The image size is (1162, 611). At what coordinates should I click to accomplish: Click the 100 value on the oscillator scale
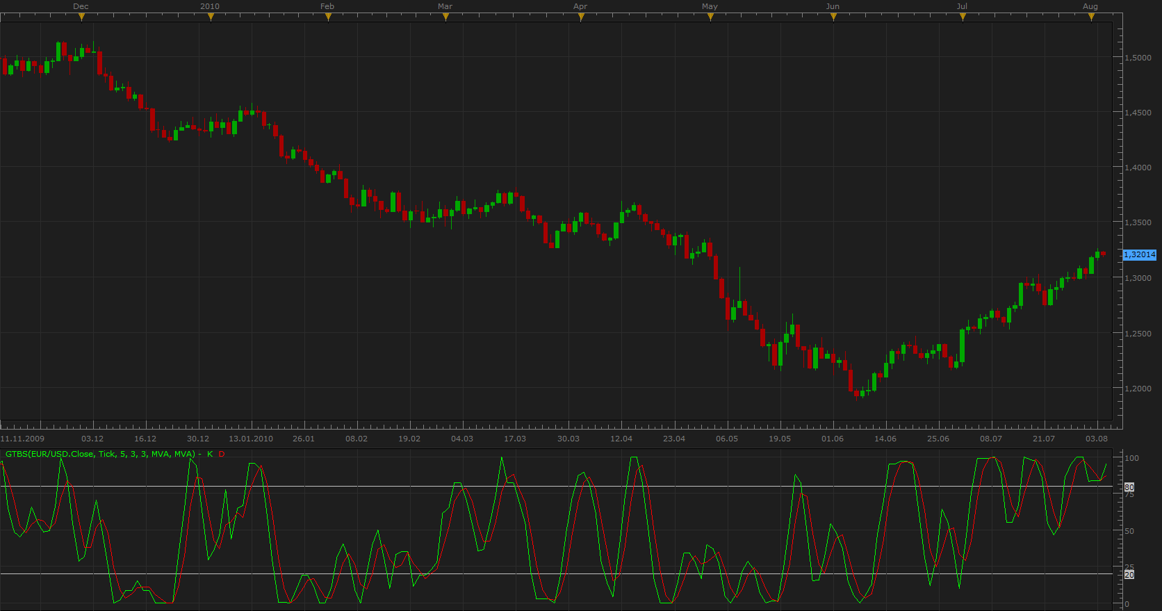(1131, 458)
